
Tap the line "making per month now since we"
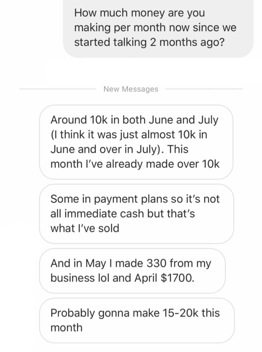[155, 29]
